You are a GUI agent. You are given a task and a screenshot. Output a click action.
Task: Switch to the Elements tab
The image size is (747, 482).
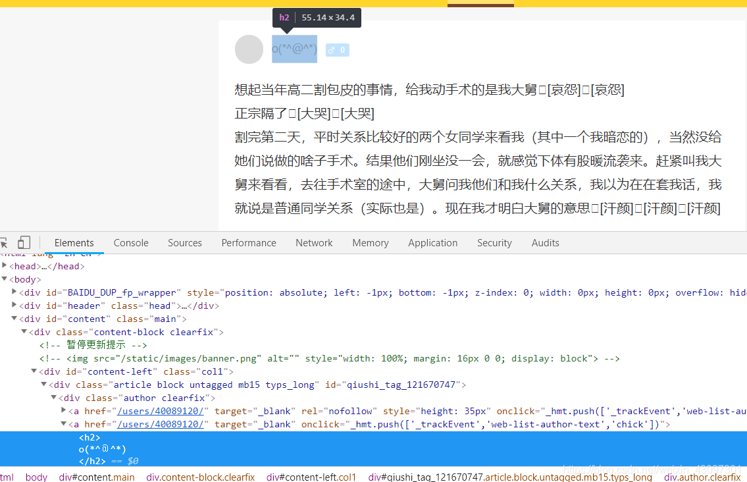(x=74, y=243)
